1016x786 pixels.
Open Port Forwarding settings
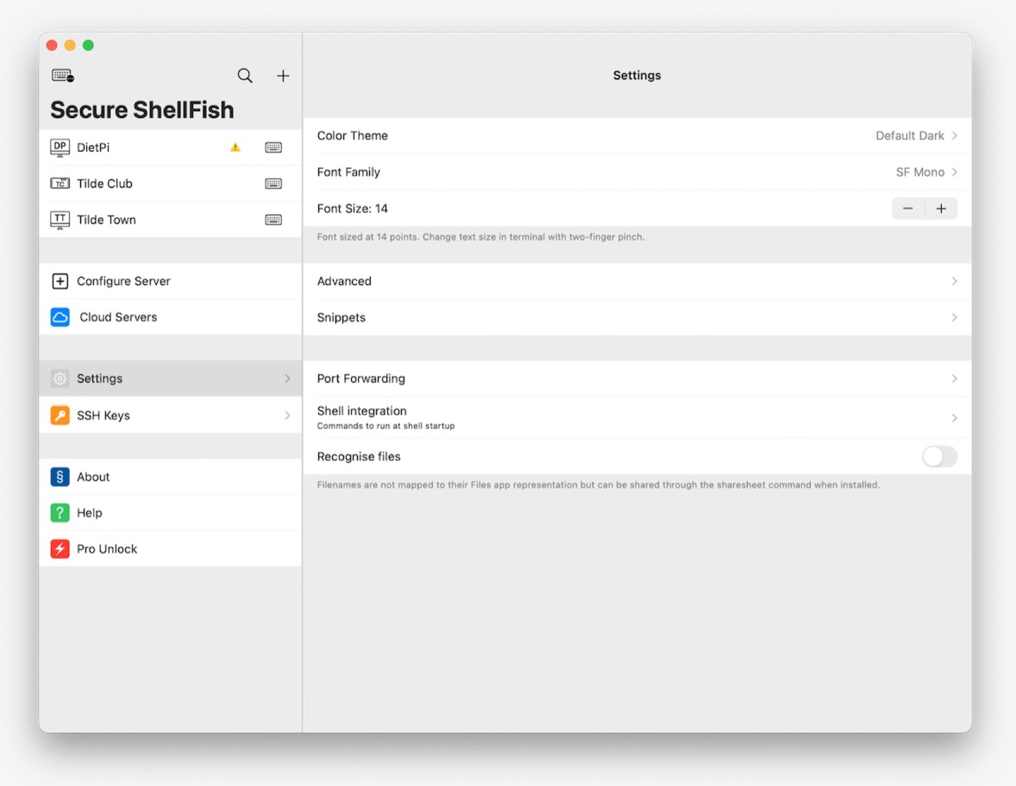coord(637,379)
